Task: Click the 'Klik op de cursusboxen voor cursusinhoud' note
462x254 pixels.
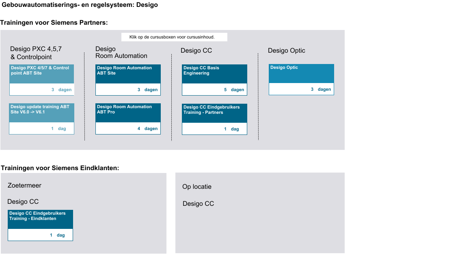Action: [174, 37]
